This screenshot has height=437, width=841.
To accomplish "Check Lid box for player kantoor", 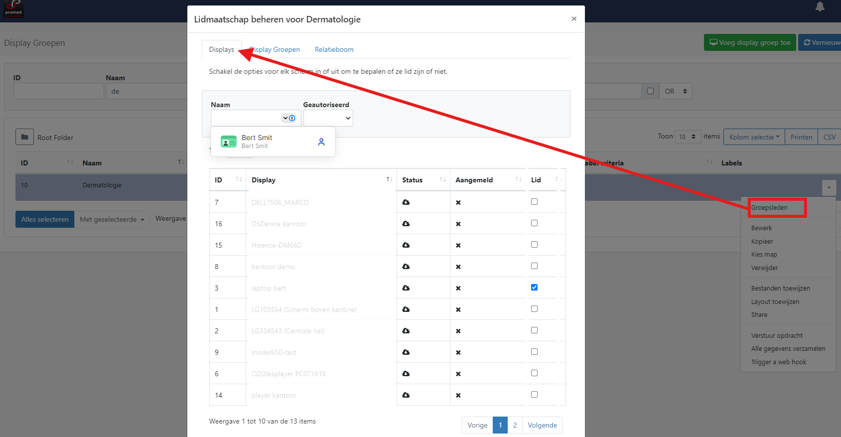I will (x=534, y=395).
